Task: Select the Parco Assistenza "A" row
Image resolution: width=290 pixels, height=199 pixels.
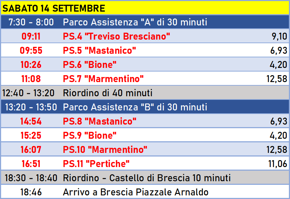Action: [145, 22]
